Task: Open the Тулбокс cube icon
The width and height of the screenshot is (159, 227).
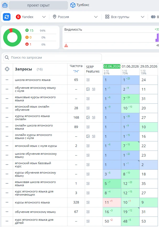Action: coord(73,5)
